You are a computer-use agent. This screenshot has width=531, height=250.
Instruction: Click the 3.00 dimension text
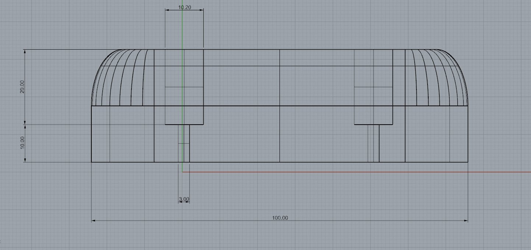click(184, 199)
